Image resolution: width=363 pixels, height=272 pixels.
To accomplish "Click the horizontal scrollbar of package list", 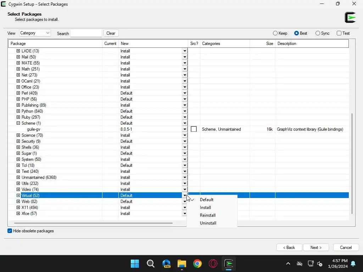I will [93, 223].
